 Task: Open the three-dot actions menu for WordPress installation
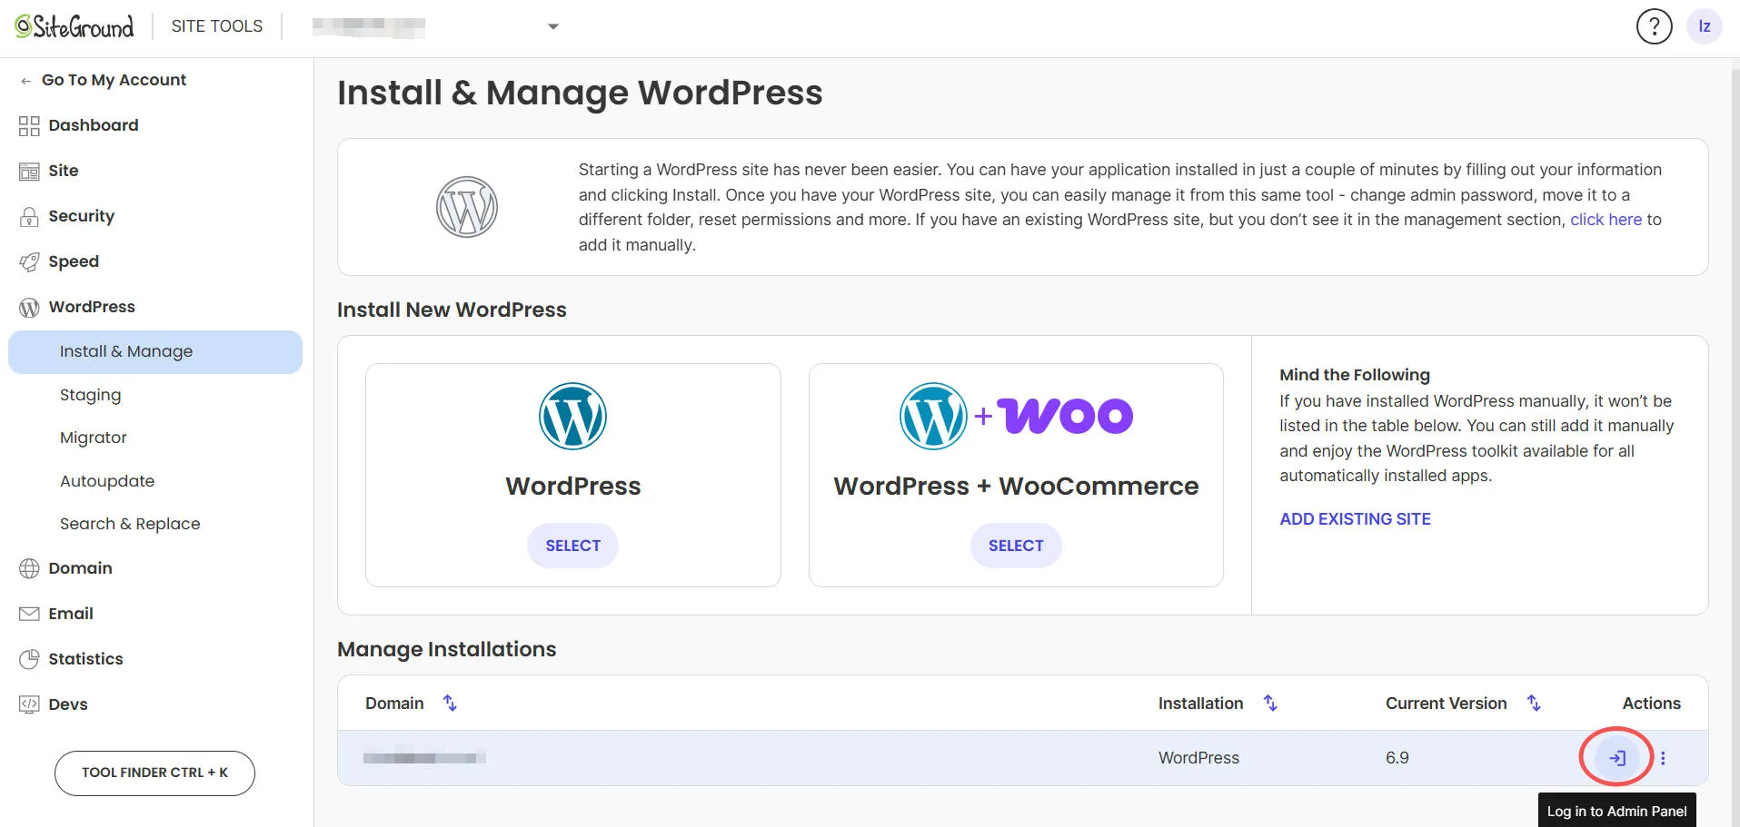[1664, 757]
